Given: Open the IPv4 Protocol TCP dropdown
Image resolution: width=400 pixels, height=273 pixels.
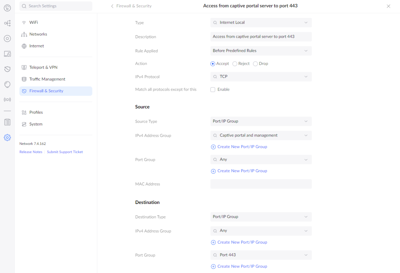Looking at the screenshot, I should tap(261, 77).
